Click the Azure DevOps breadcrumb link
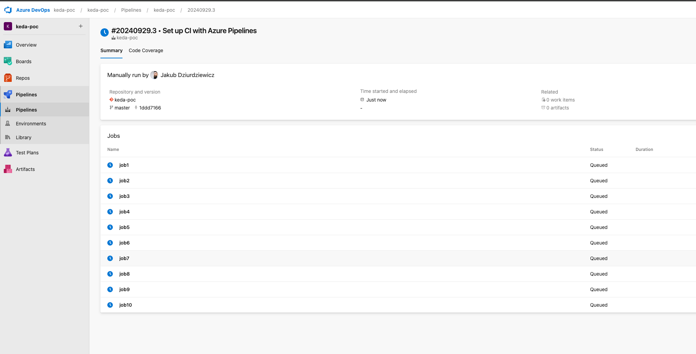The image size is (696, 354). click(33, 10)
